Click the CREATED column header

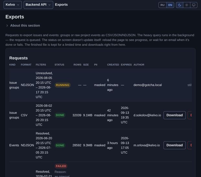pyautogui.click(x=113, y=65)
